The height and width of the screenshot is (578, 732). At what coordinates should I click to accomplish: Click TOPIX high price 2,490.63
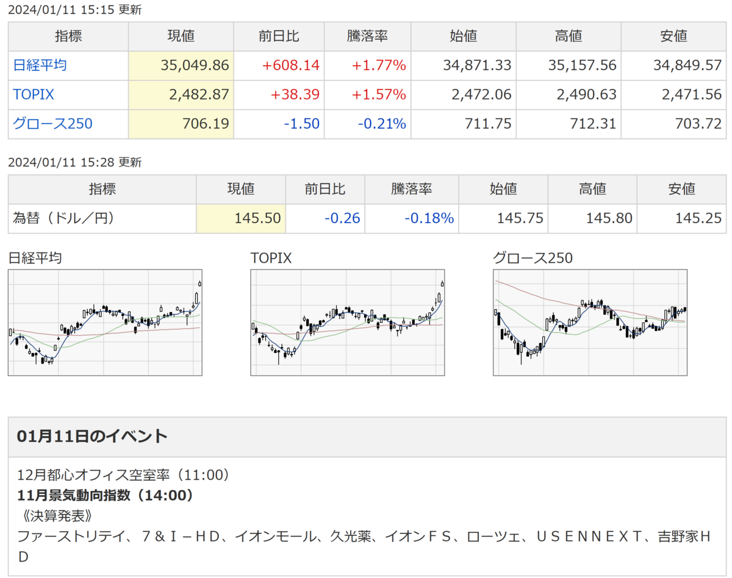pyautogui.click(x=587, y=95)
